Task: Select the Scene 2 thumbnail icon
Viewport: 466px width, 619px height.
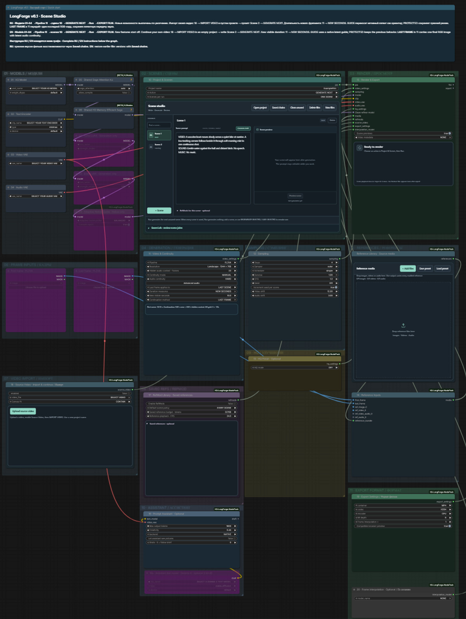Action: pos(151,147)
